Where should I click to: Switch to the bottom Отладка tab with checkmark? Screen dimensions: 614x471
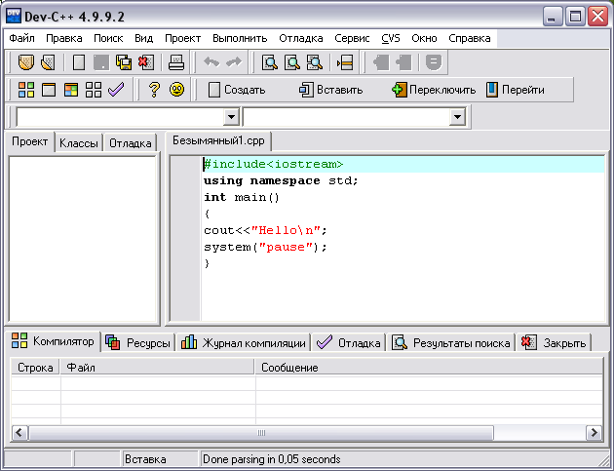(348, 343)
